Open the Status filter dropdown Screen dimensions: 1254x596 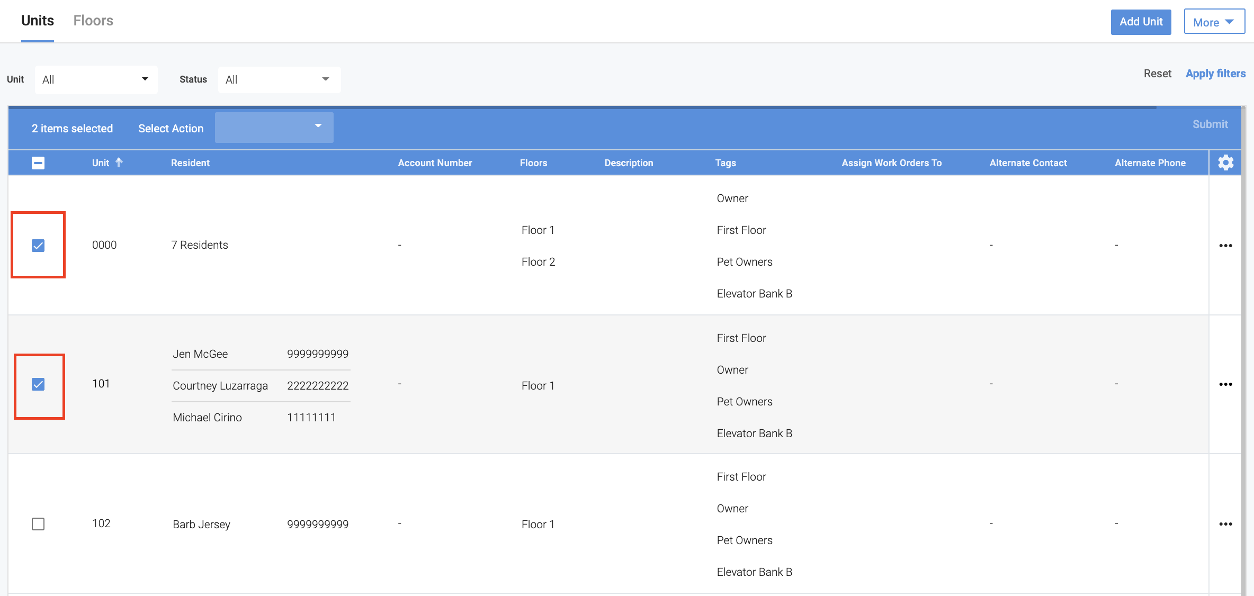279,79
